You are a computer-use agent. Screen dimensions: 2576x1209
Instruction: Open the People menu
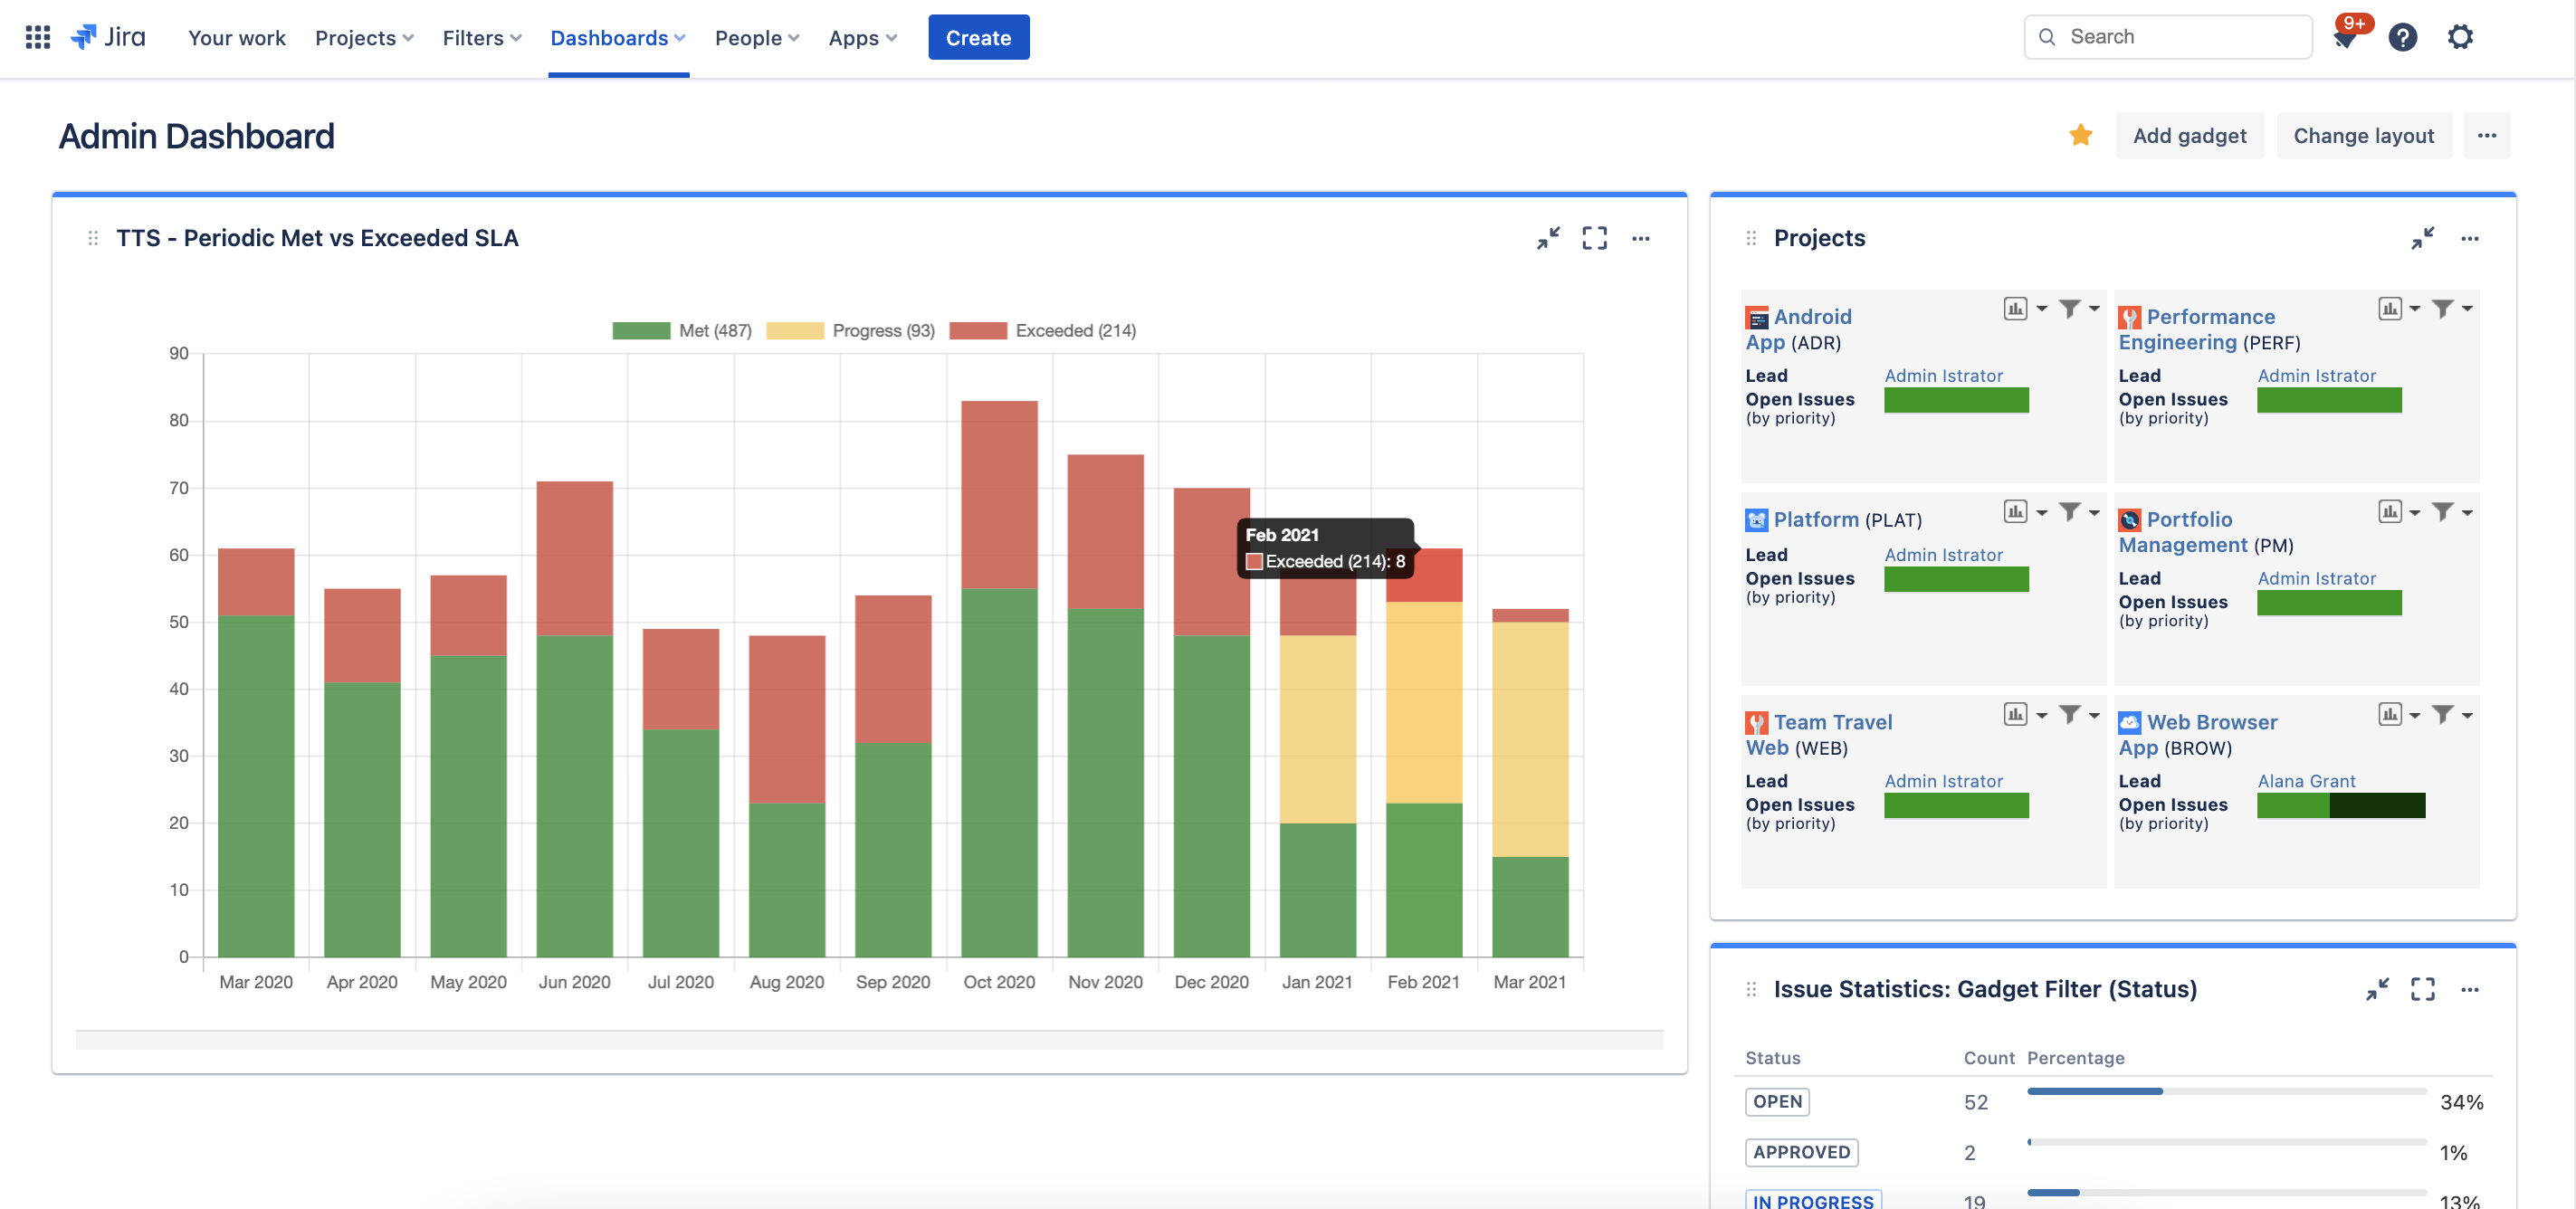click(x=756, y=38)
